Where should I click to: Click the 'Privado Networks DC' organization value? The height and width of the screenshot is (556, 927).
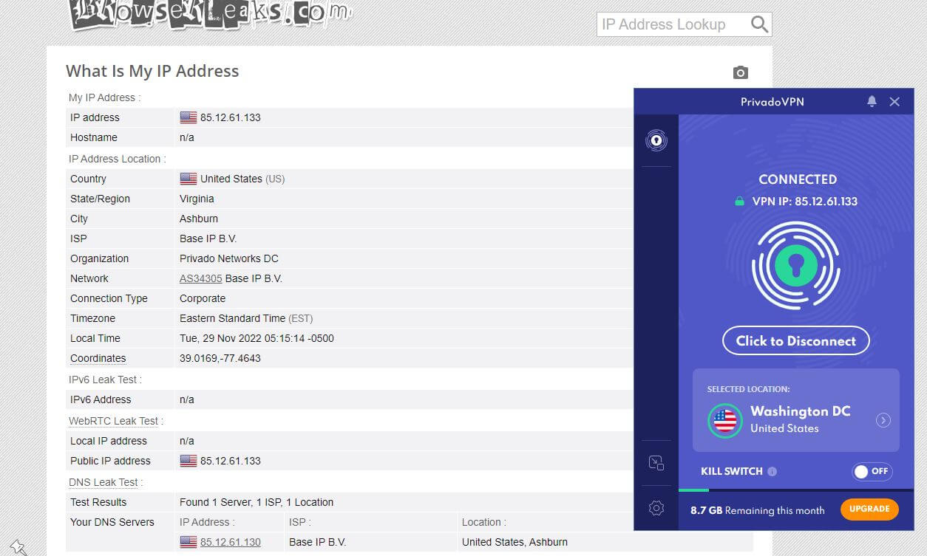pyautogui.click(x=229, y=258)
